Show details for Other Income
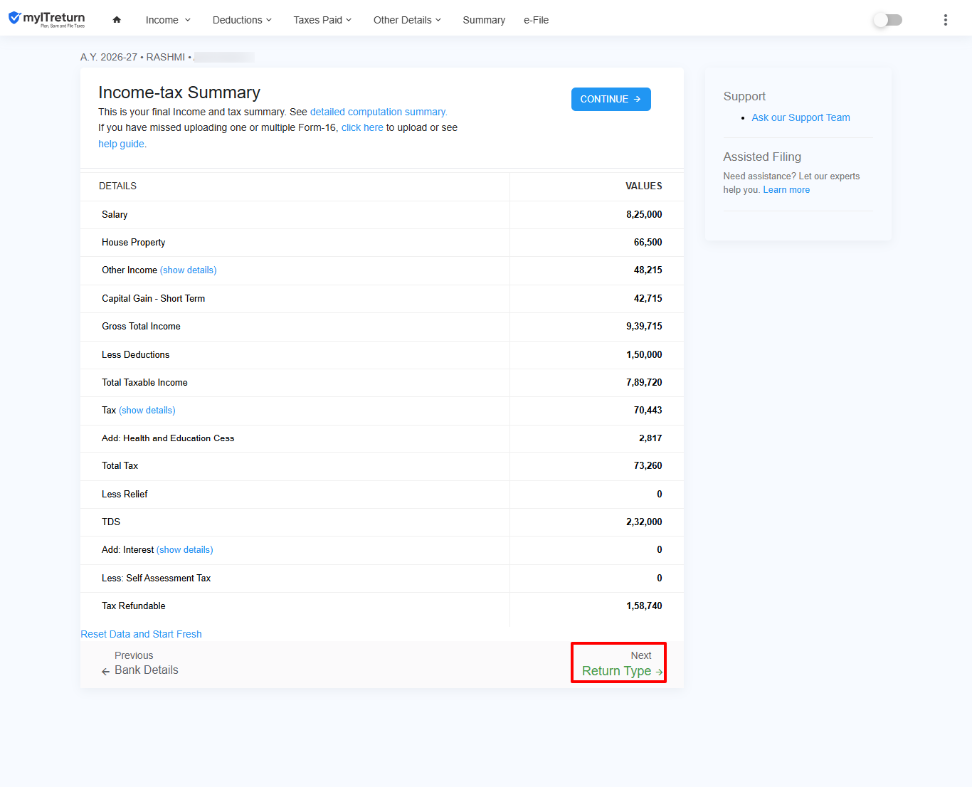The width and height of the screenshot is (972, 787). pos(189,270)
